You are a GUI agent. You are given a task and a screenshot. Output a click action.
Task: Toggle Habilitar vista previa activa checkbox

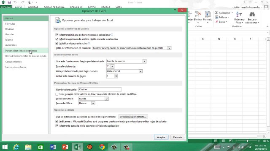click(x=57, y=44)
